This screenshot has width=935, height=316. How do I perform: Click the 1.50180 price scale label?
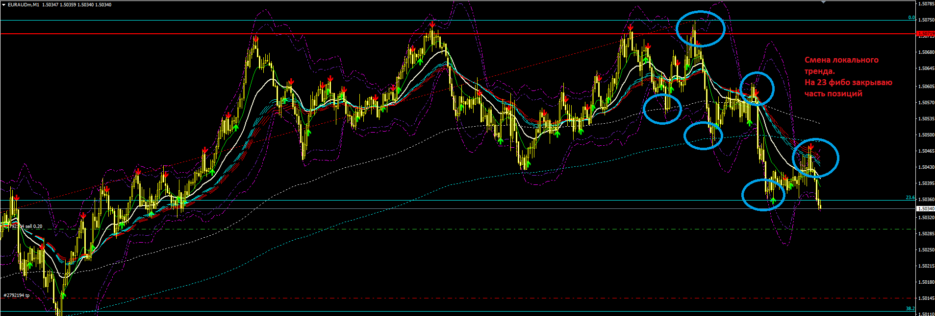[926, 282]
